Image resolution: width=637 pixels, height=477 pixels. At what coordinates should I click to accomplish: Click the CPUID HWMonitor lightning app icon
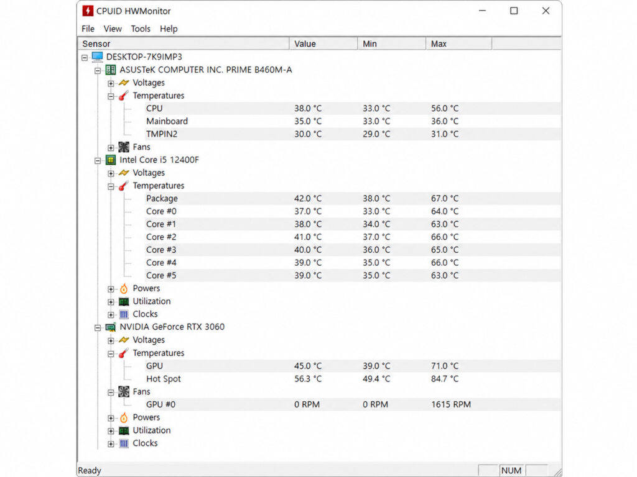pyautogui.click(x=87, y=11)
